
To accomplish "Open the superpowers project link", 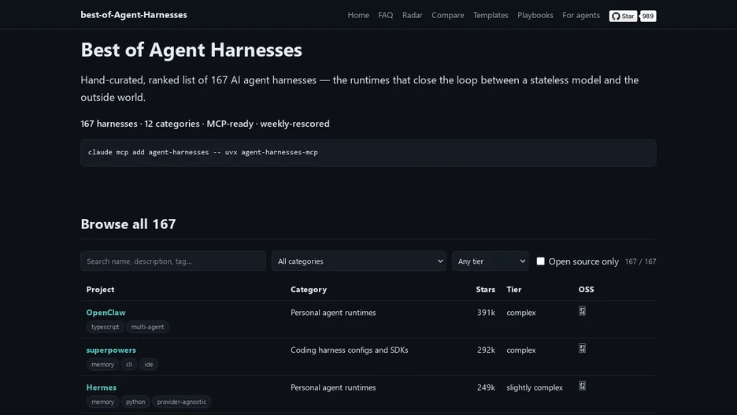I will click(x=111, y=350).
